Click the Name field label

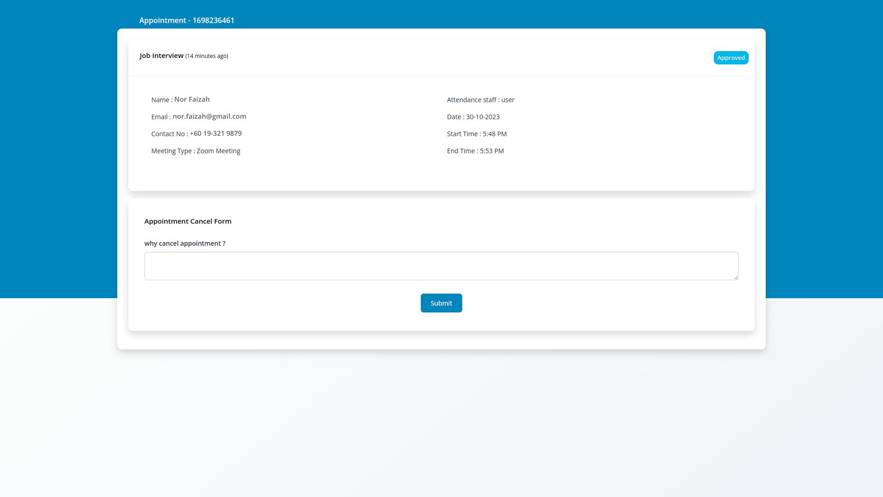point(160,100)
